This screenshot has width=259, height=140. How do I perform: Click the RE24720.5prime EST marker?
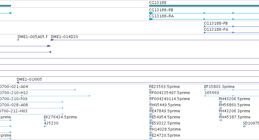point(151,138)
